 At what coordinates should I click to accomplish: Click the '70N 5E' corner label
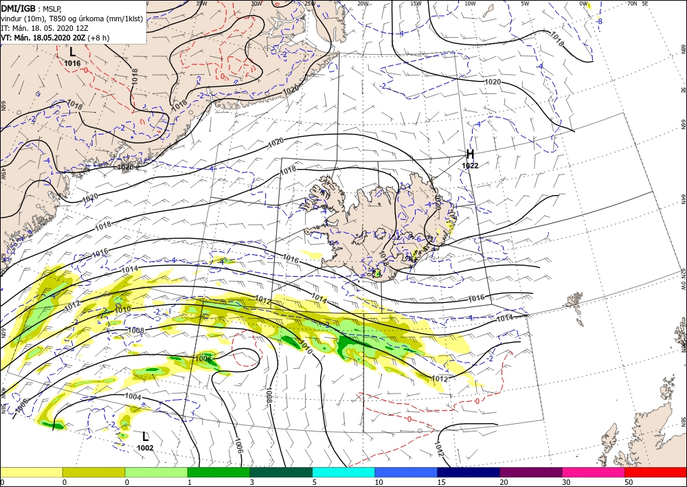point(638,3)
